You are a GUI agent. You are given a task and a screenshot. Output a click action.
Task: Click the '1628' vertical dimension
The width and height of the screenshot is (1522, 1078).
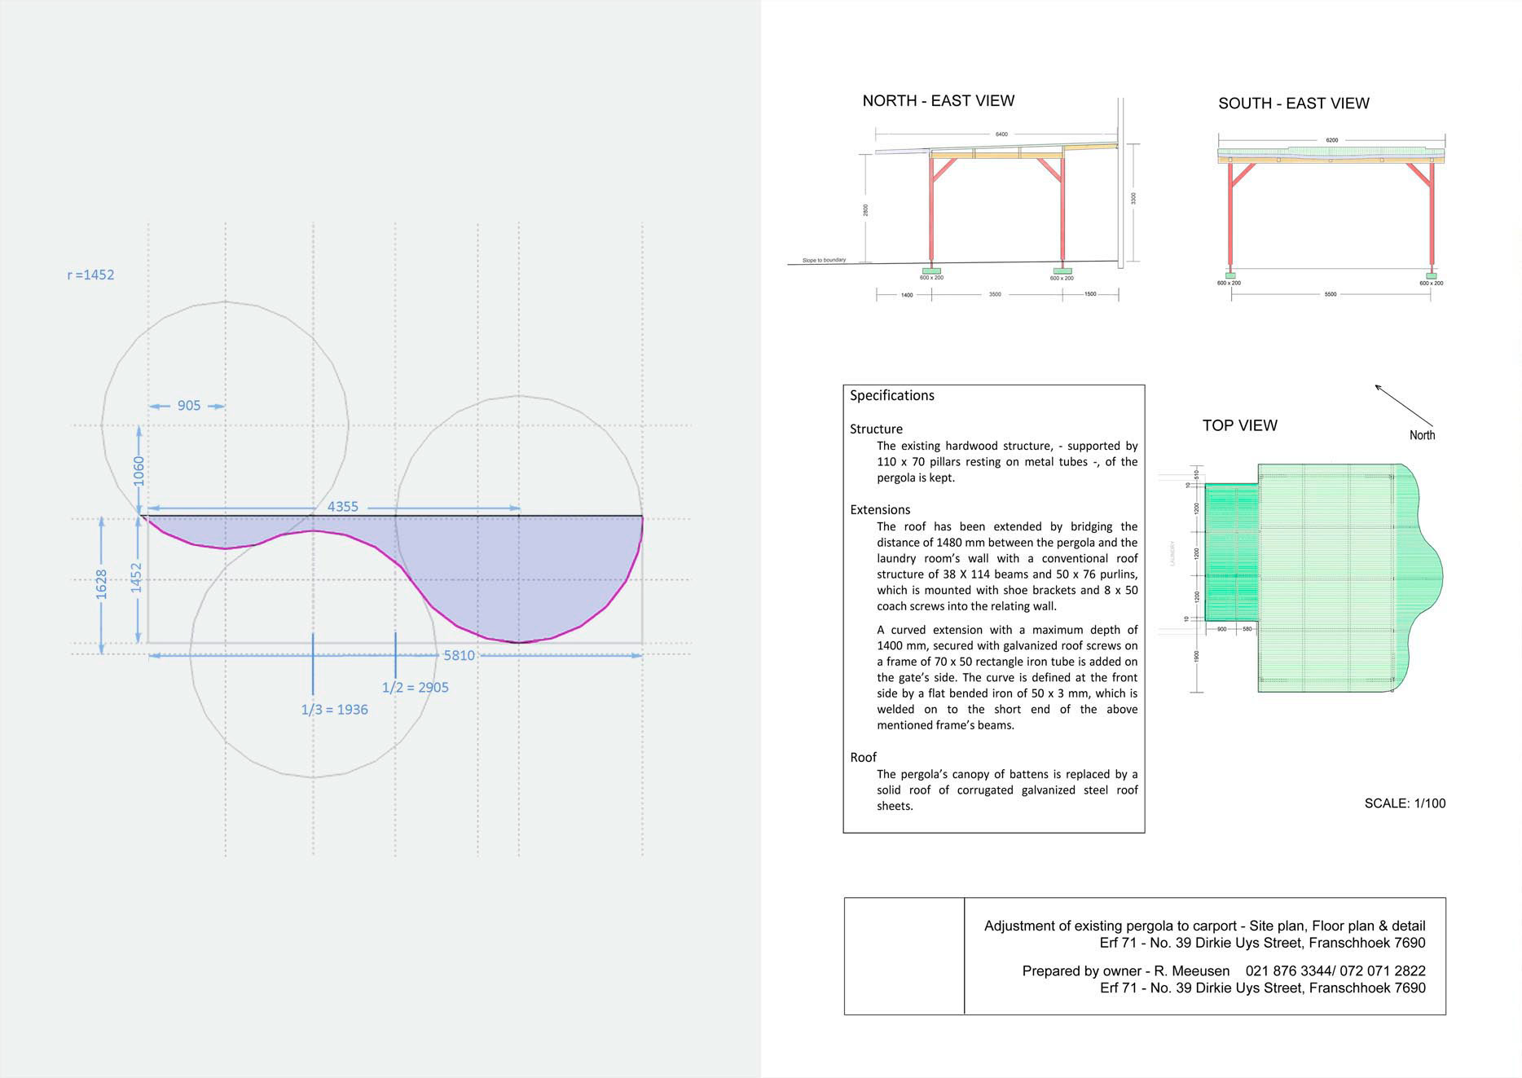pos(102,584)
